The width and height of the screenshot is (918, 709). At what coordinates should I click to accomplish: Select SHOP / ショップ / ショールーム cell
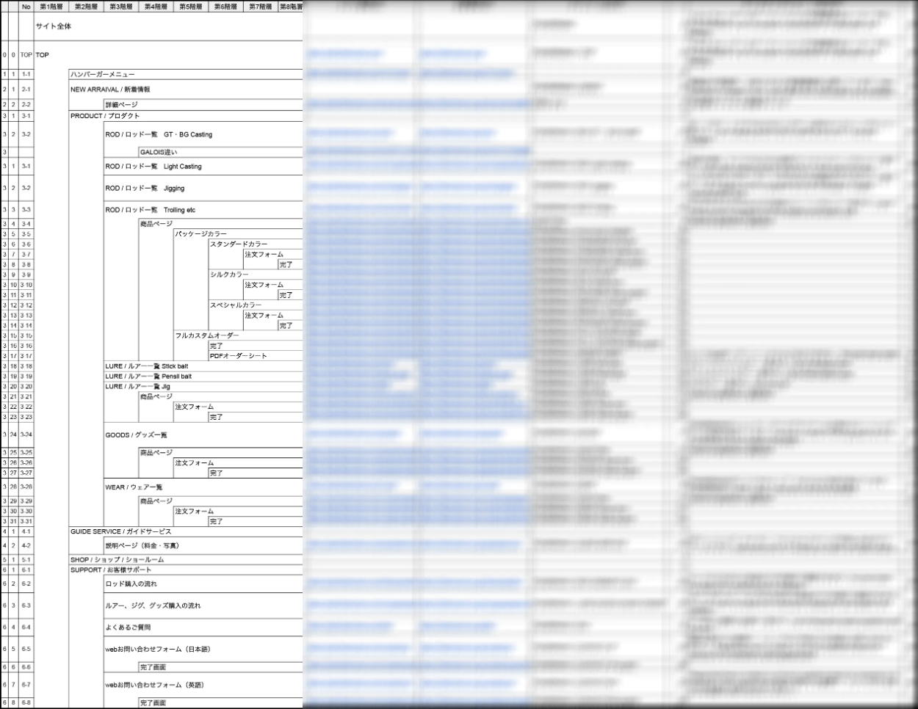pyautogui.click(x=186, y=559)
